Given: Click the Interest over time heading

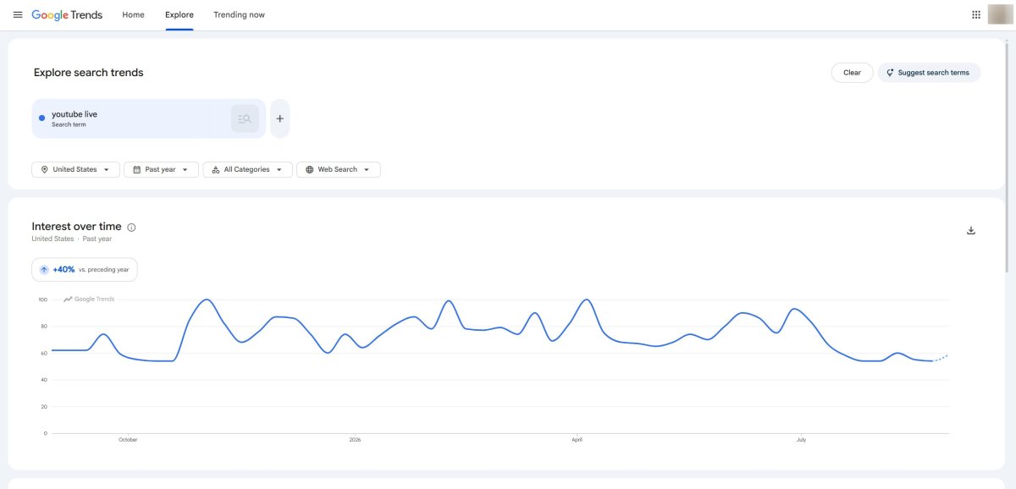Looking at the screenshot, I should click(76, 226).
